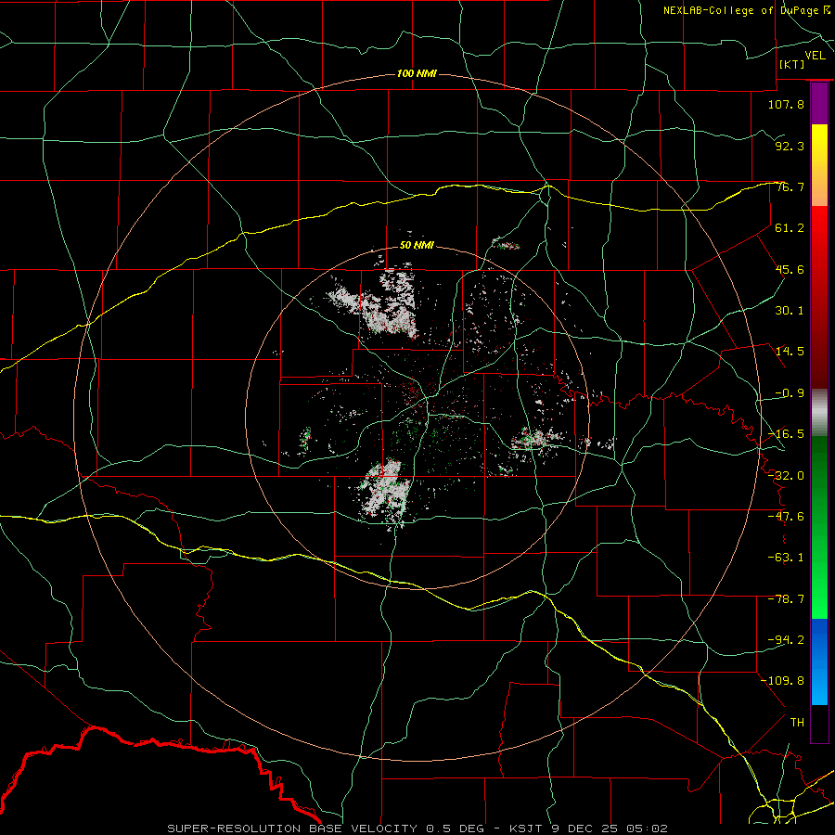The width and height of the screenshot is (835, 835).
Task: Click the TH legend label
Action: (797, 723)
